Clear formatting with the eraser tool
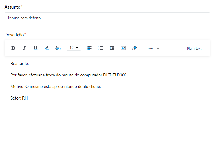The width and height of the screenshot is (216, 149). click(x=134, y=48)
